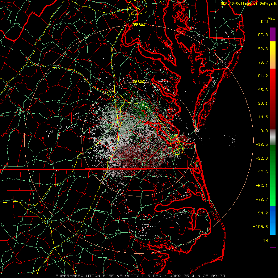Screen dimensions: 278x278
Task: Click the -16.5 legend value
Action: click(x=262, y=145)
